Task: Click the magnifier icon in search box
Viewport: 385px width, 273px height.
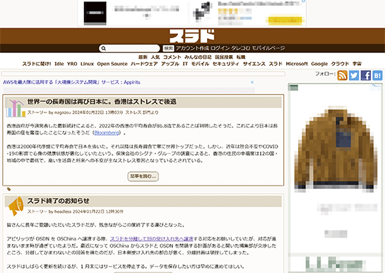Action: tap(104, 48)
